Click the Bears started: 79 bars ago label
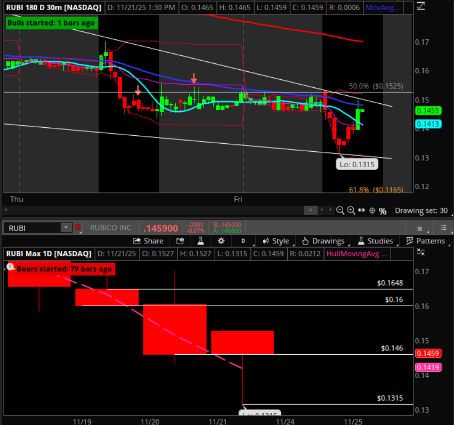The width and height of the screenshot is (454, 425). coord(64,269)
